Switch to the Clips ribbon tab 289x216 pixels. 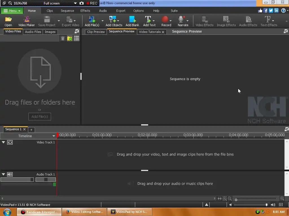point(50,11)
